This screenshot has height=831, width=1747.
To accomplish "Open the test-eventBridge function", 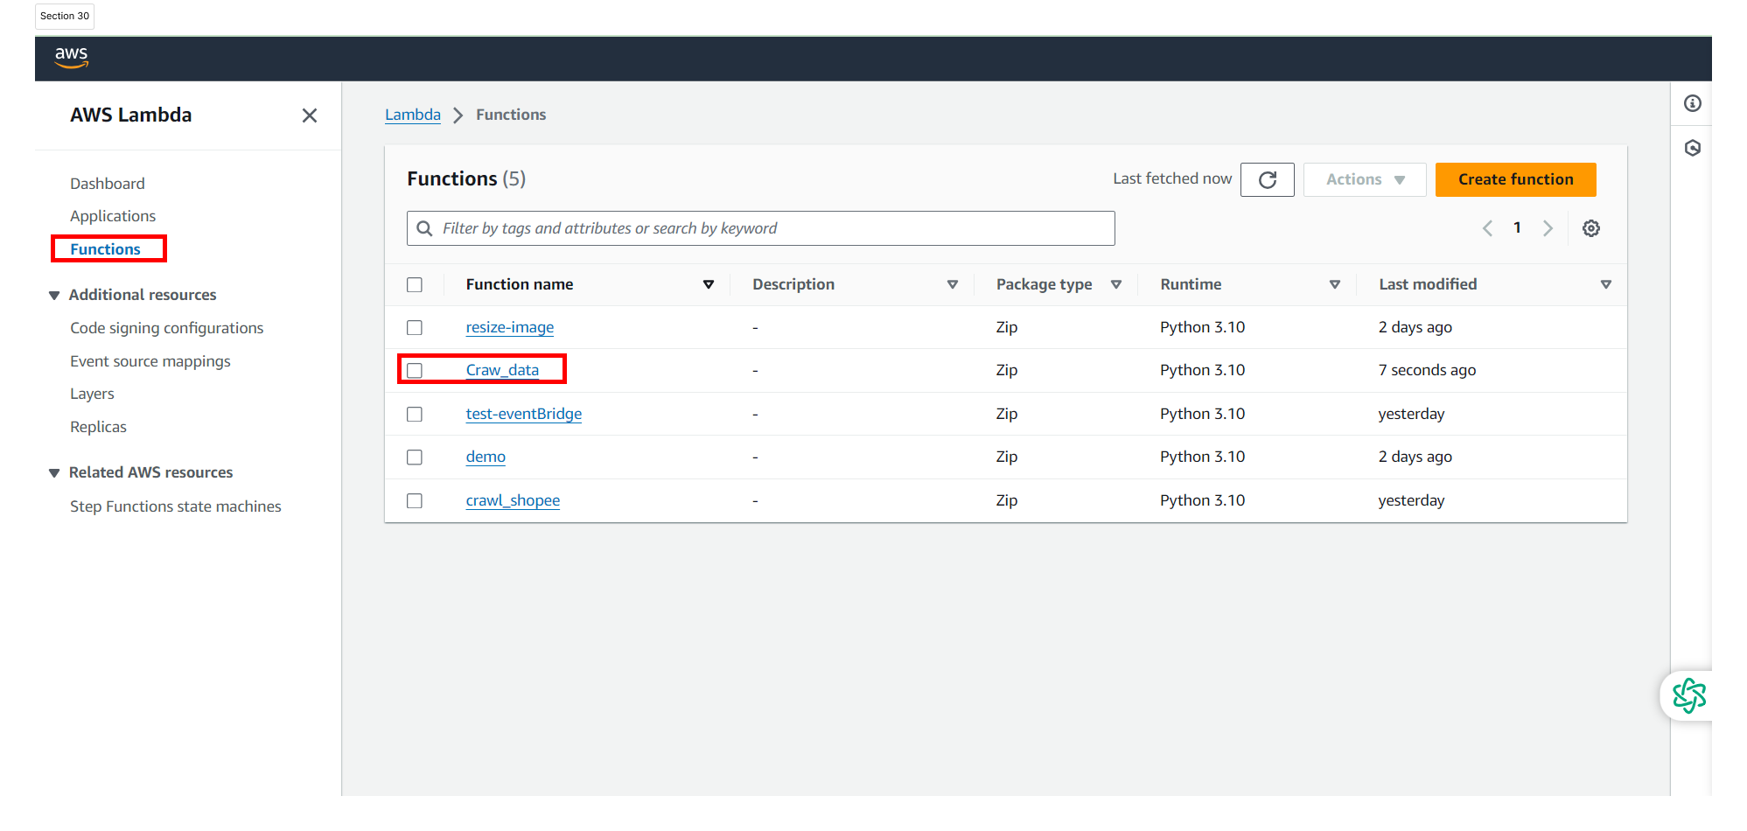I will (524, 414).
